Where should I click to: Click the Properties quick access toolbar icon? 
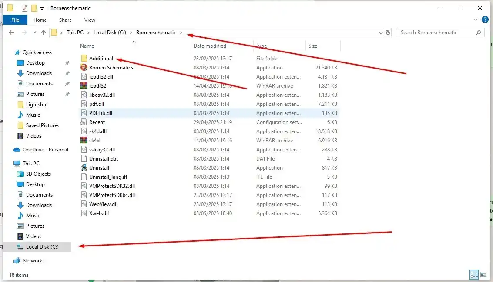coord(24,8)
